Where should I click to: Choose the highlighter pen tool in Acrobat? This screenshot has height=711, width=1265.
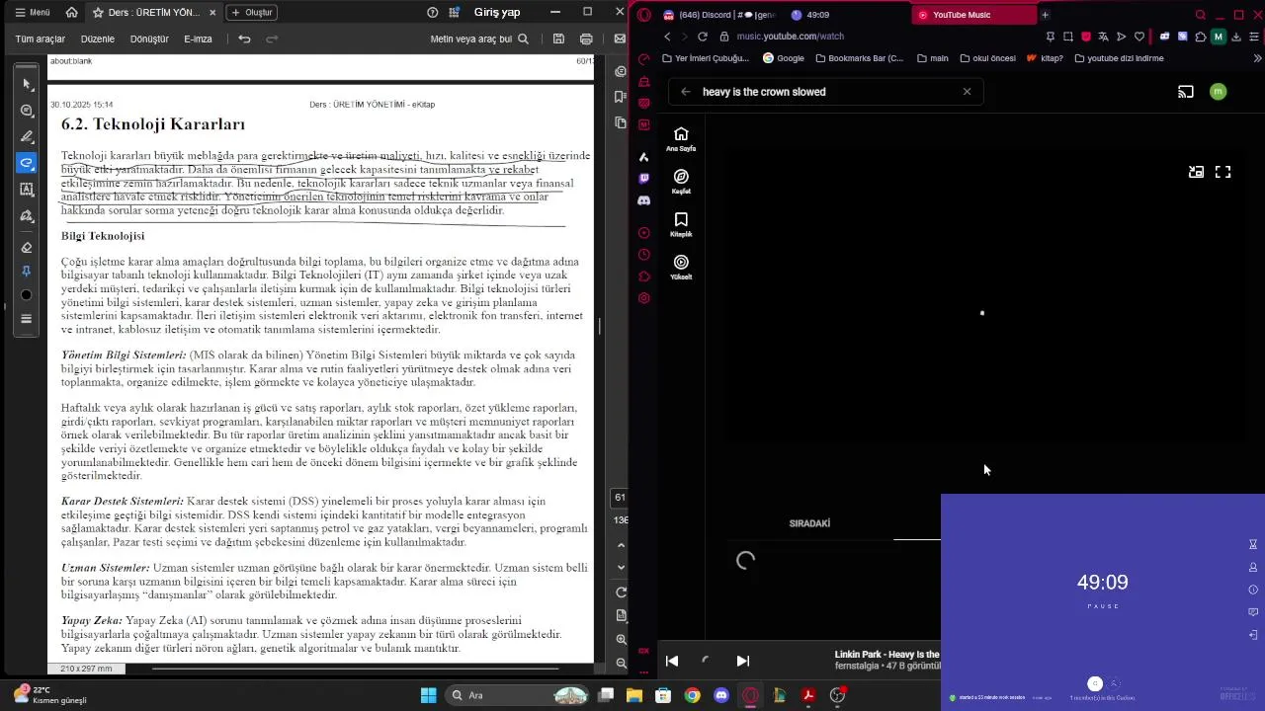coord(27,137)
